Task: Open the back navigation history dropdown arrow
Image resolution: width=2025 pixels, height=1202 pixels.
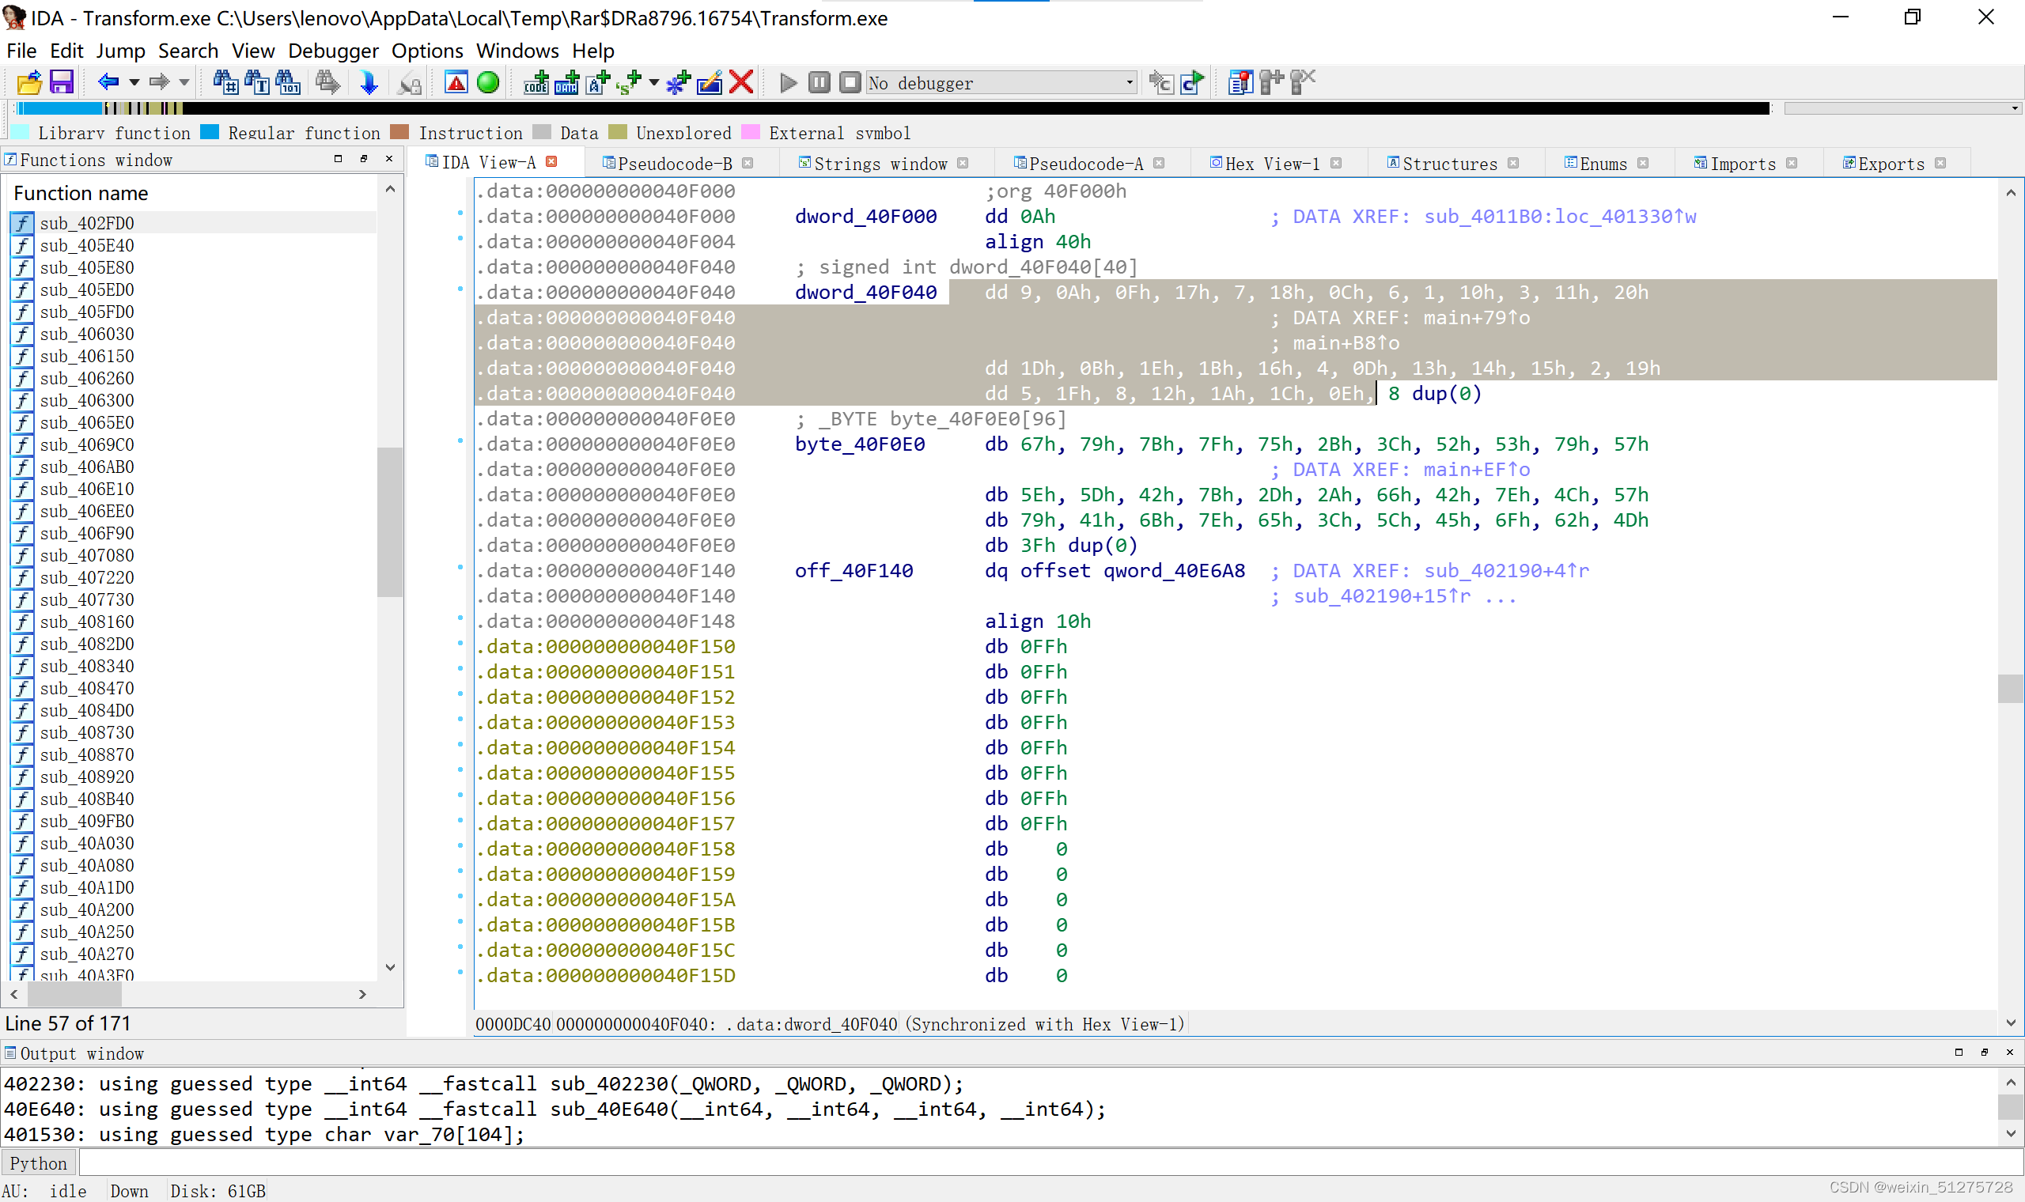Action: point(134,82)
